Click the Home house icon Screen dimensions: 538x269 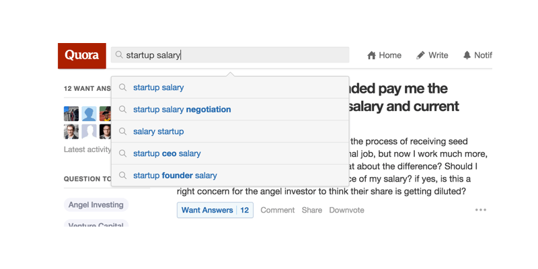371,55
